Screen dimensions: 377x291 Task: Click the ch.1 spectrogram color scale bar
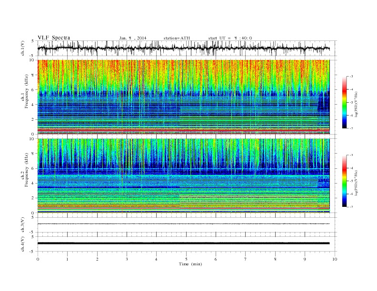tap(345, 102)
